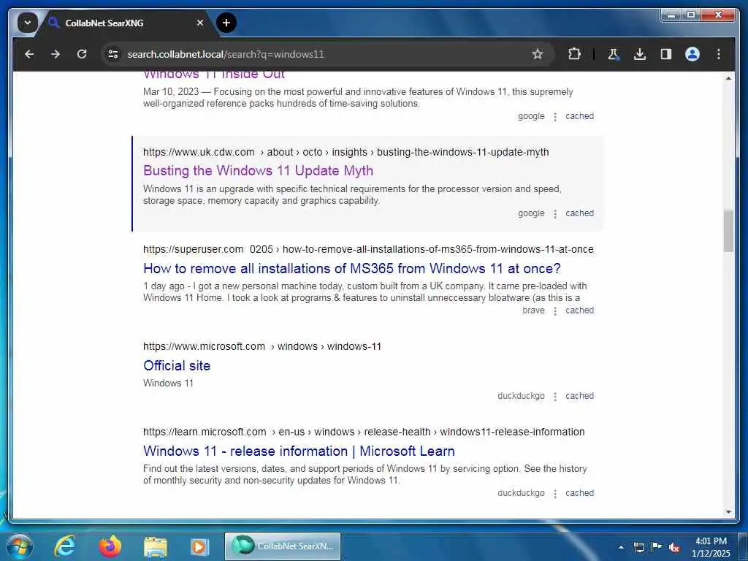Screen dimensions: 748x561
Task: Open cached link for Windows 11 Inside Out
Action: pyautogui.click(x=579, y=116)
